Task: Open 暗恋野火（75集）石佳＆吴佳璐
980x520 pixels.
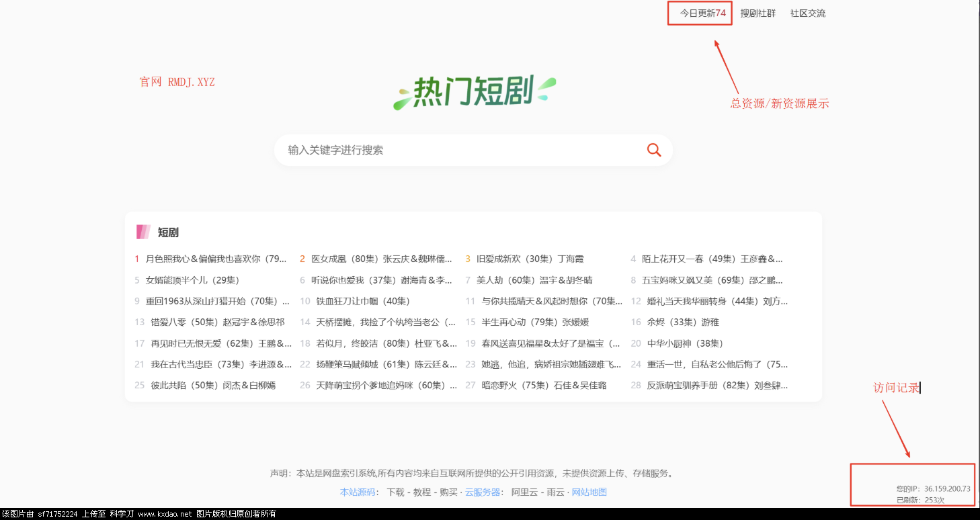Action: [x=544, y=386]
